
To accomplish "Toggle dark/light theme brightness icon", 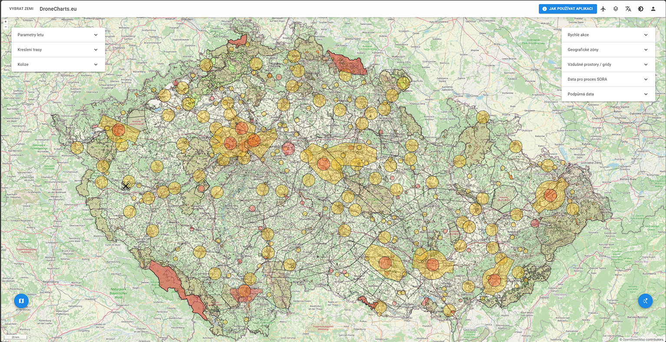I will (640, 9).
